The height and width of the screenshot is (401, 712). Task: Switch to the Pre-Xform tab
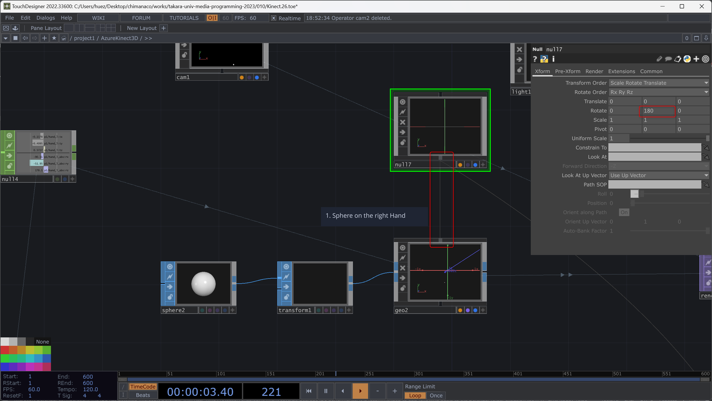point(567,71)
